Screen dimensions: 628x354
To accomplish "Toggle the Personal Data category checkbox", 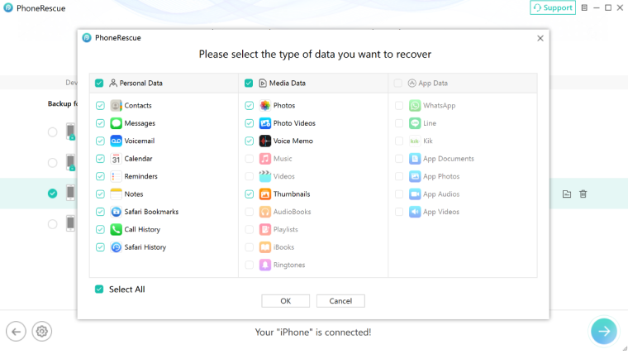I will [99, 84].
